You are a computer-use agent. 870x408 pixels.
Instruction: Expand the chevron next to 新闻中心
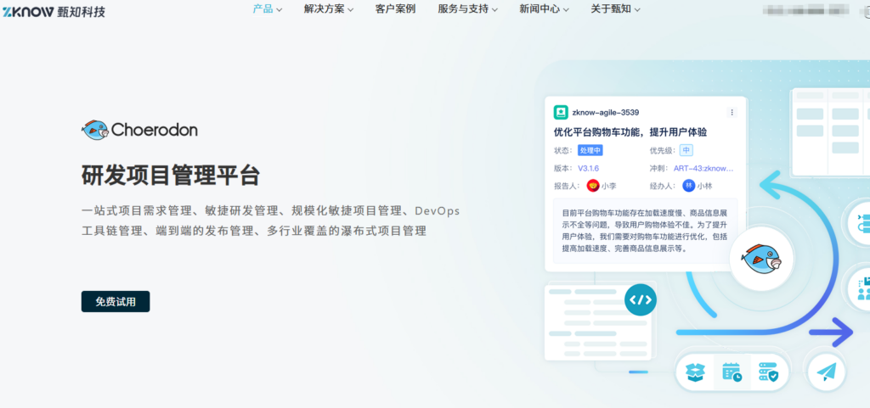coord(565,9)
